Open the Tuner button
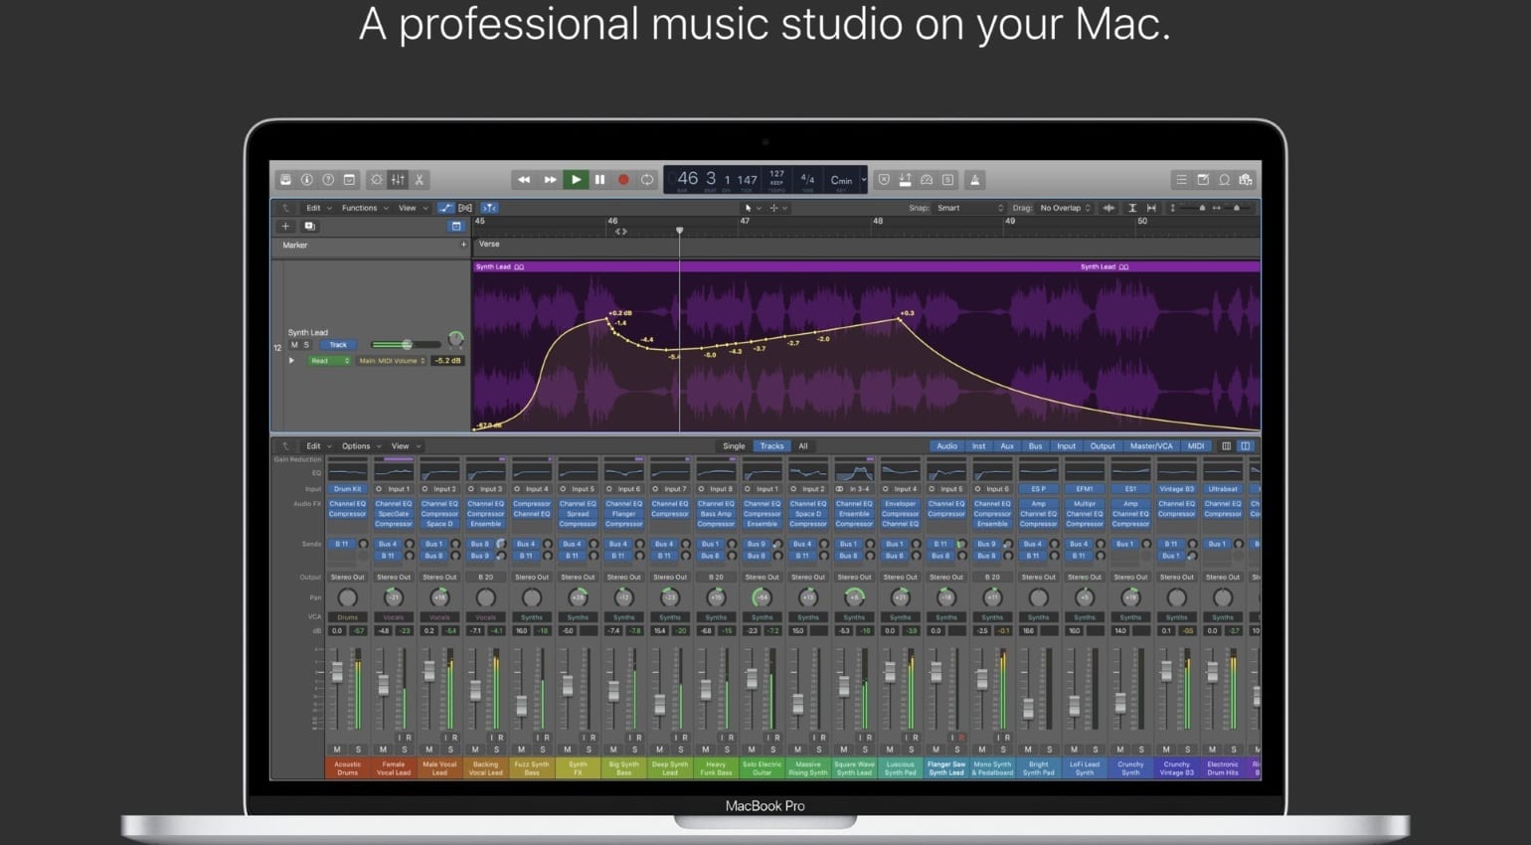The width and height of the screenshot is (1531, 845). pos(927,180)
